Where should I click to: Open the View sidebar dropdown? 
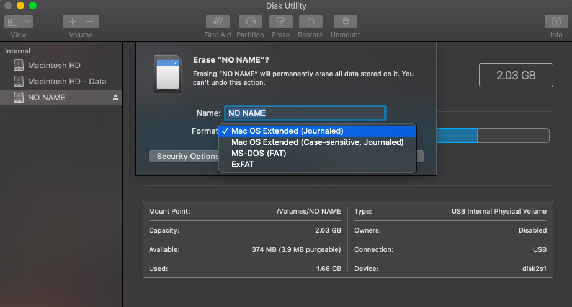pyautogui.click(x=19, y=22)
